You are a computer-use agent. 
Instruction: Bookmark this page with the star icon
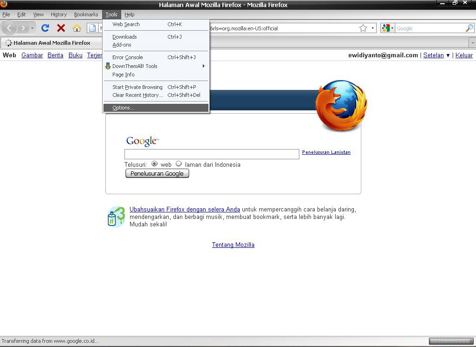[363, 28]
